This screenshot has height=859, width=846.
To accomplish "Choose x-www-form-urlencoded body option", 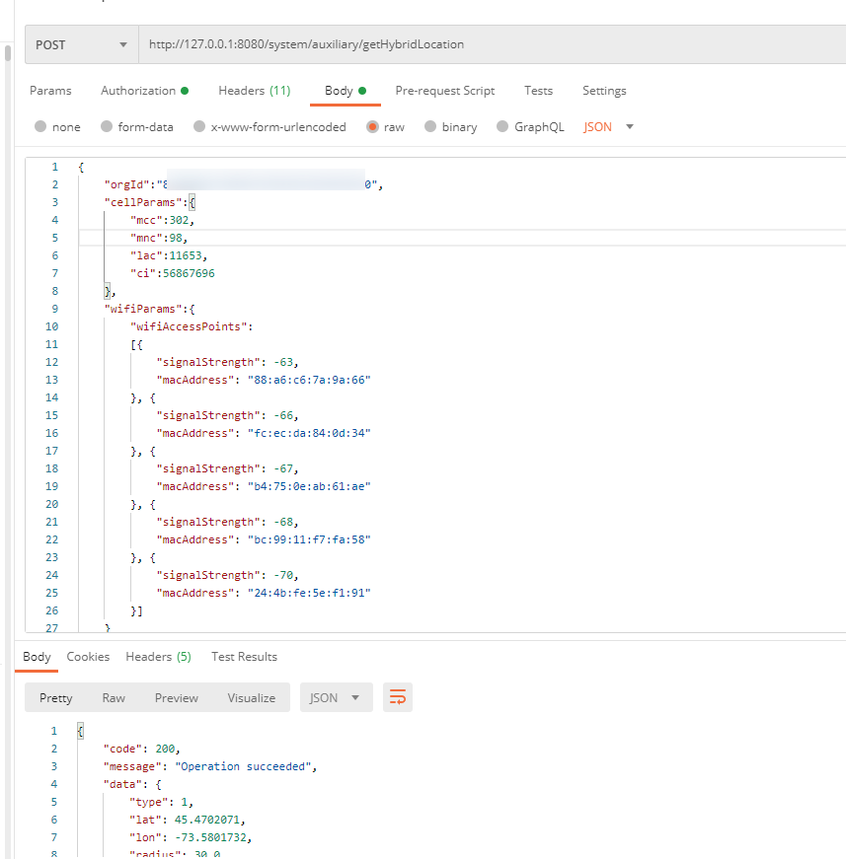I will pyautogui.click(x=199, y=127).
